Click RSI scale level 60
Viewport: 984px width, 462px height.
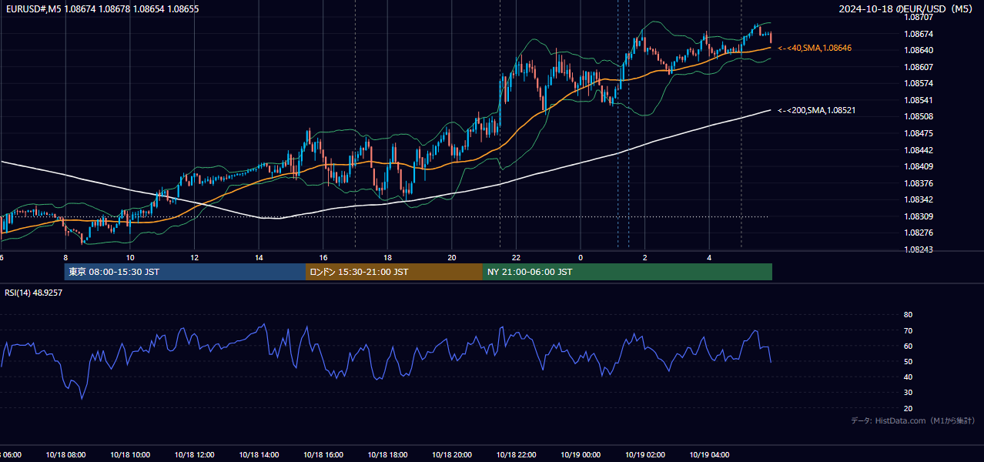click(908, 346)
